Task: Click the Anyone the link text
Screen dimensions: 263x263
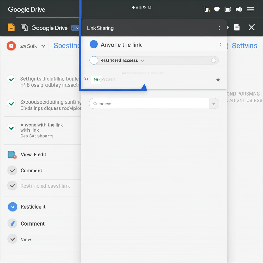Action: 121,45
